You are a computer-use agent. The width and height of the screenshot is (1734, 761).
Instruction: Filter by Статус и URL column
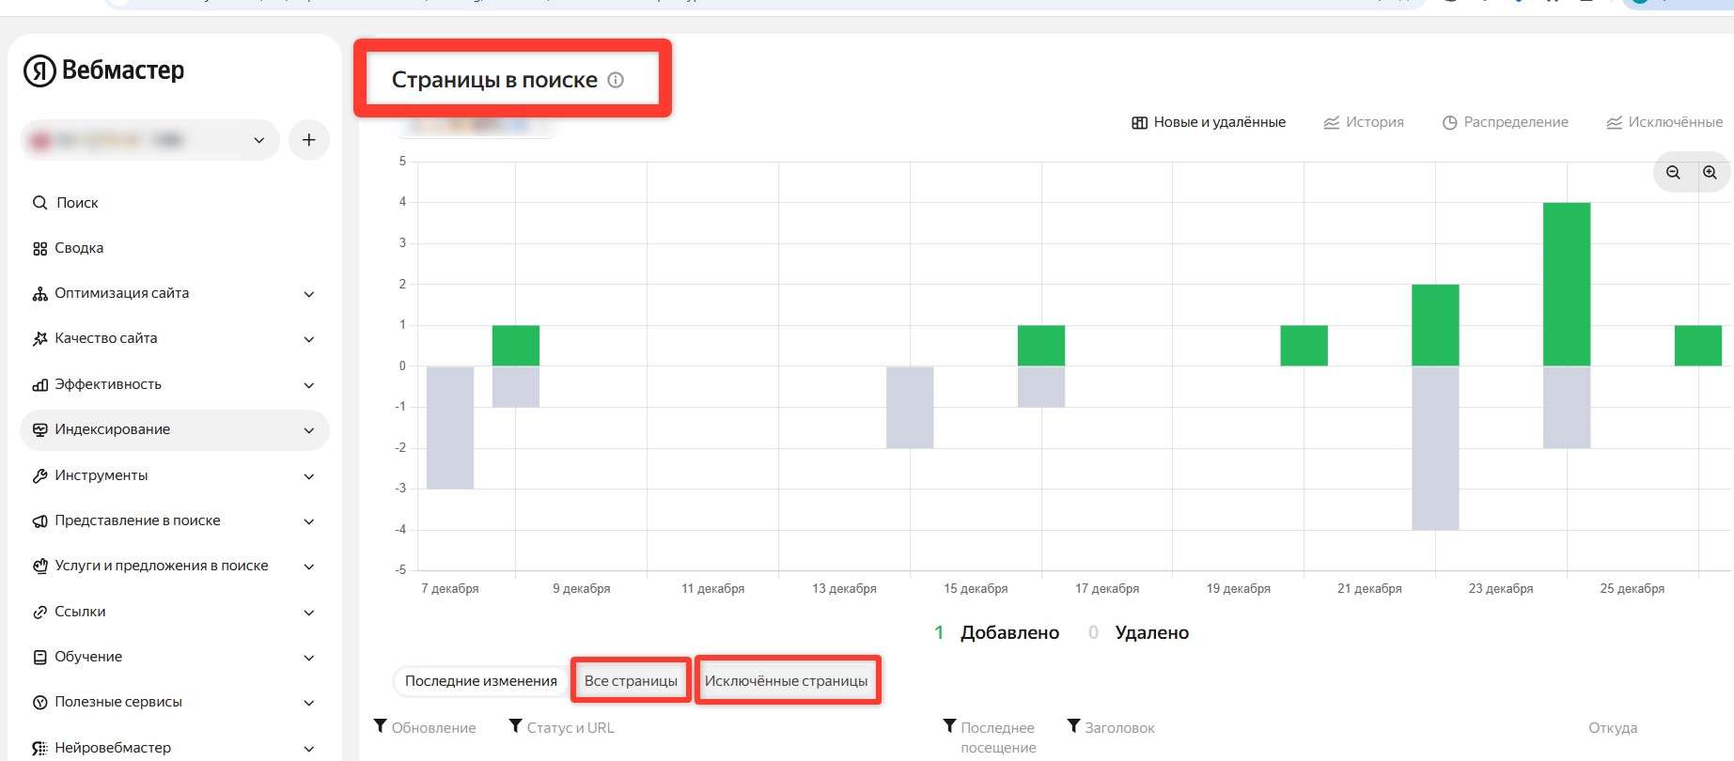click(516, 726)
